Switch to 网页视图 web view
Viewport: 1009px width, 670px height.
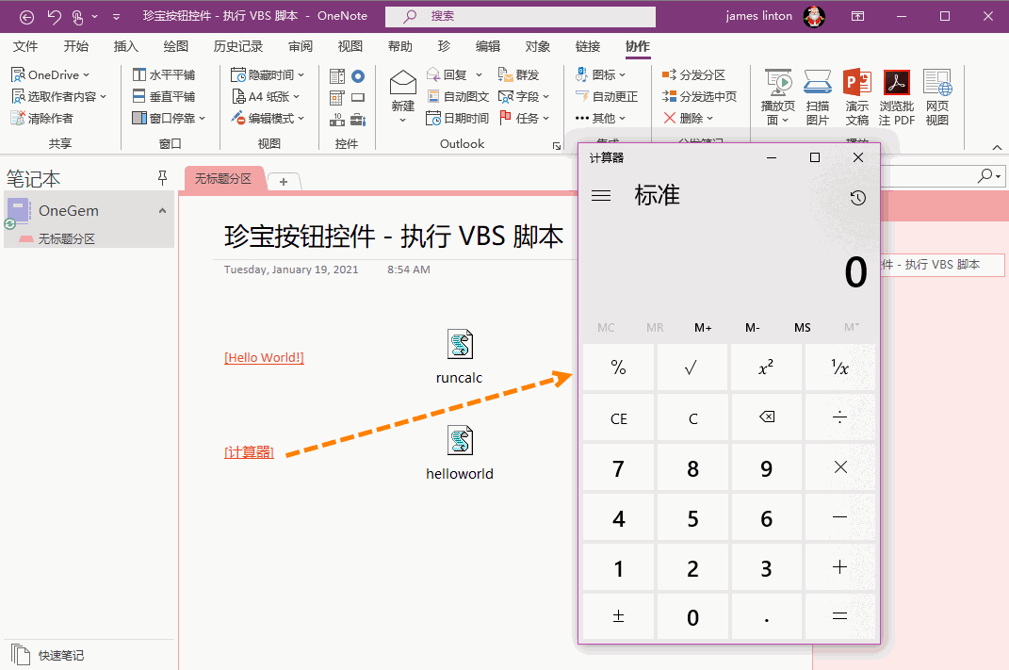(x=936, y=98)
